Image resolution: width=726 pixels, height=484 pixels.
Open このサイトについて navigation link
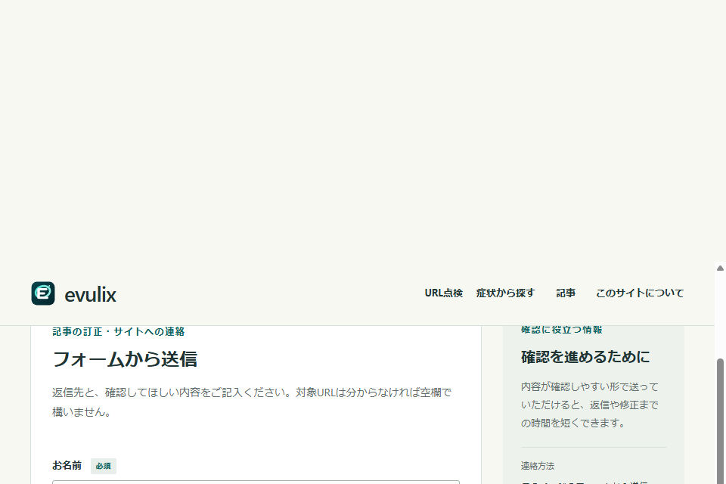640,293
